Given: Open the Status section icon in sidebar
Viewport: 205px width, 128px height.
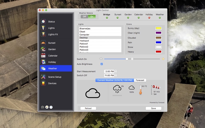Looking at the screenshot, I should tap(43, 22).
